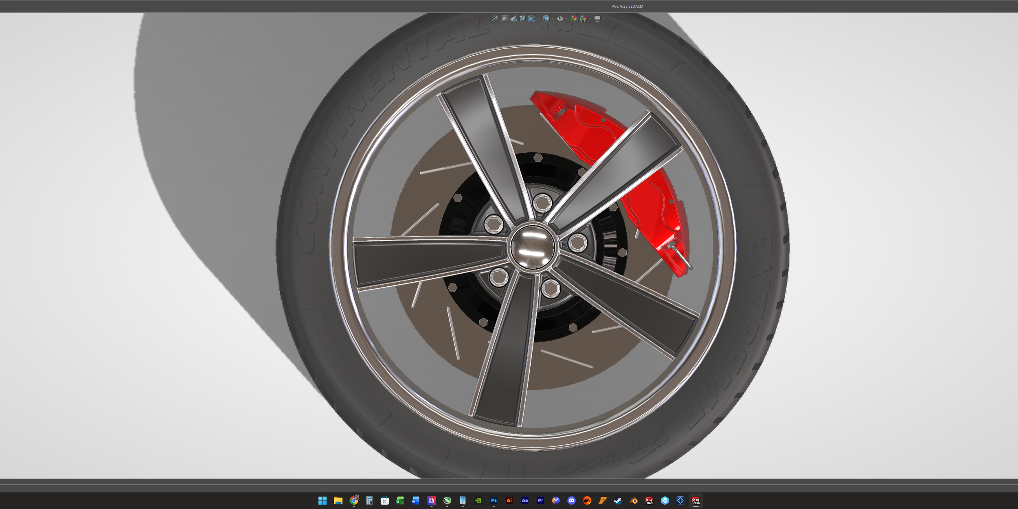Click the AVE Assy.SLDASM title text

627,6
